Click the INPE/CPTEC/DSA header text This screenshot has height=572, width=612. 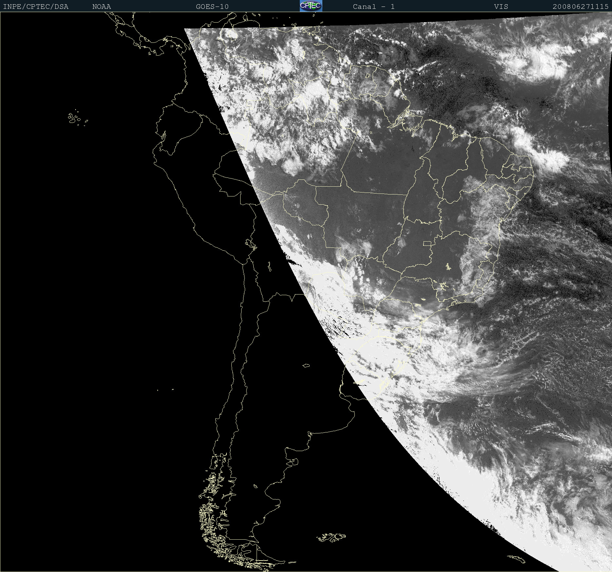point(36,7)
